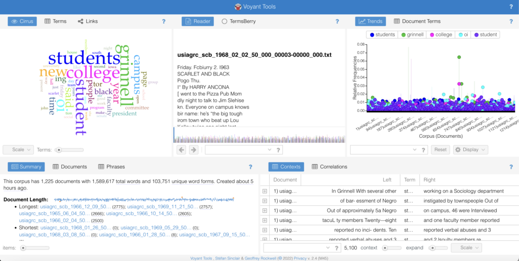Expand the row 'In Grinnell With several other'

265,191
